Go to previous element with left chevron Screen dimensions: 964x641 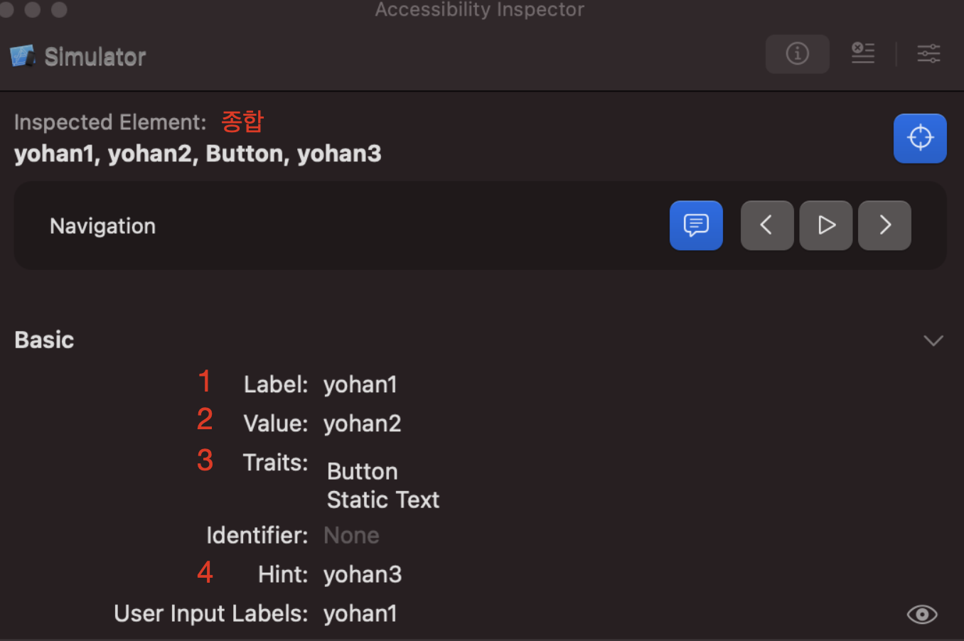click(767, 225)
